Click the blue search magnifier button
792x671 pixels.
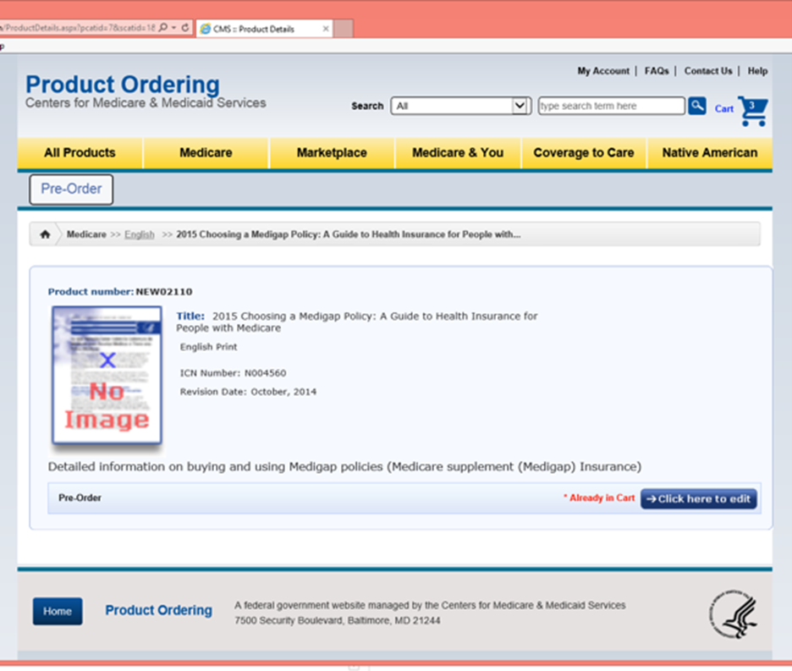pyautogui.click(x=697, y=106)
